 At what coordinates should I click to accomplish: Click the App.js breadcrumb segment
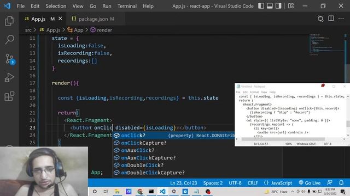[50, 30]
